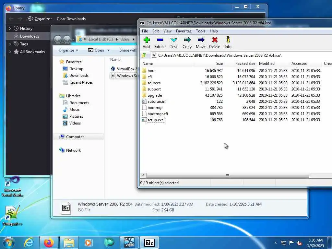Open the 7-Zip File menu
Screen dimensions: 332x249
pyautogui.click(x=145, y=31)
